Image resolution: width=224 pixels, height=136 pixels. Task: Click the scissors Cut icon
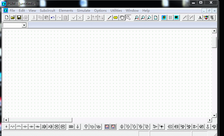coord(34,18)
